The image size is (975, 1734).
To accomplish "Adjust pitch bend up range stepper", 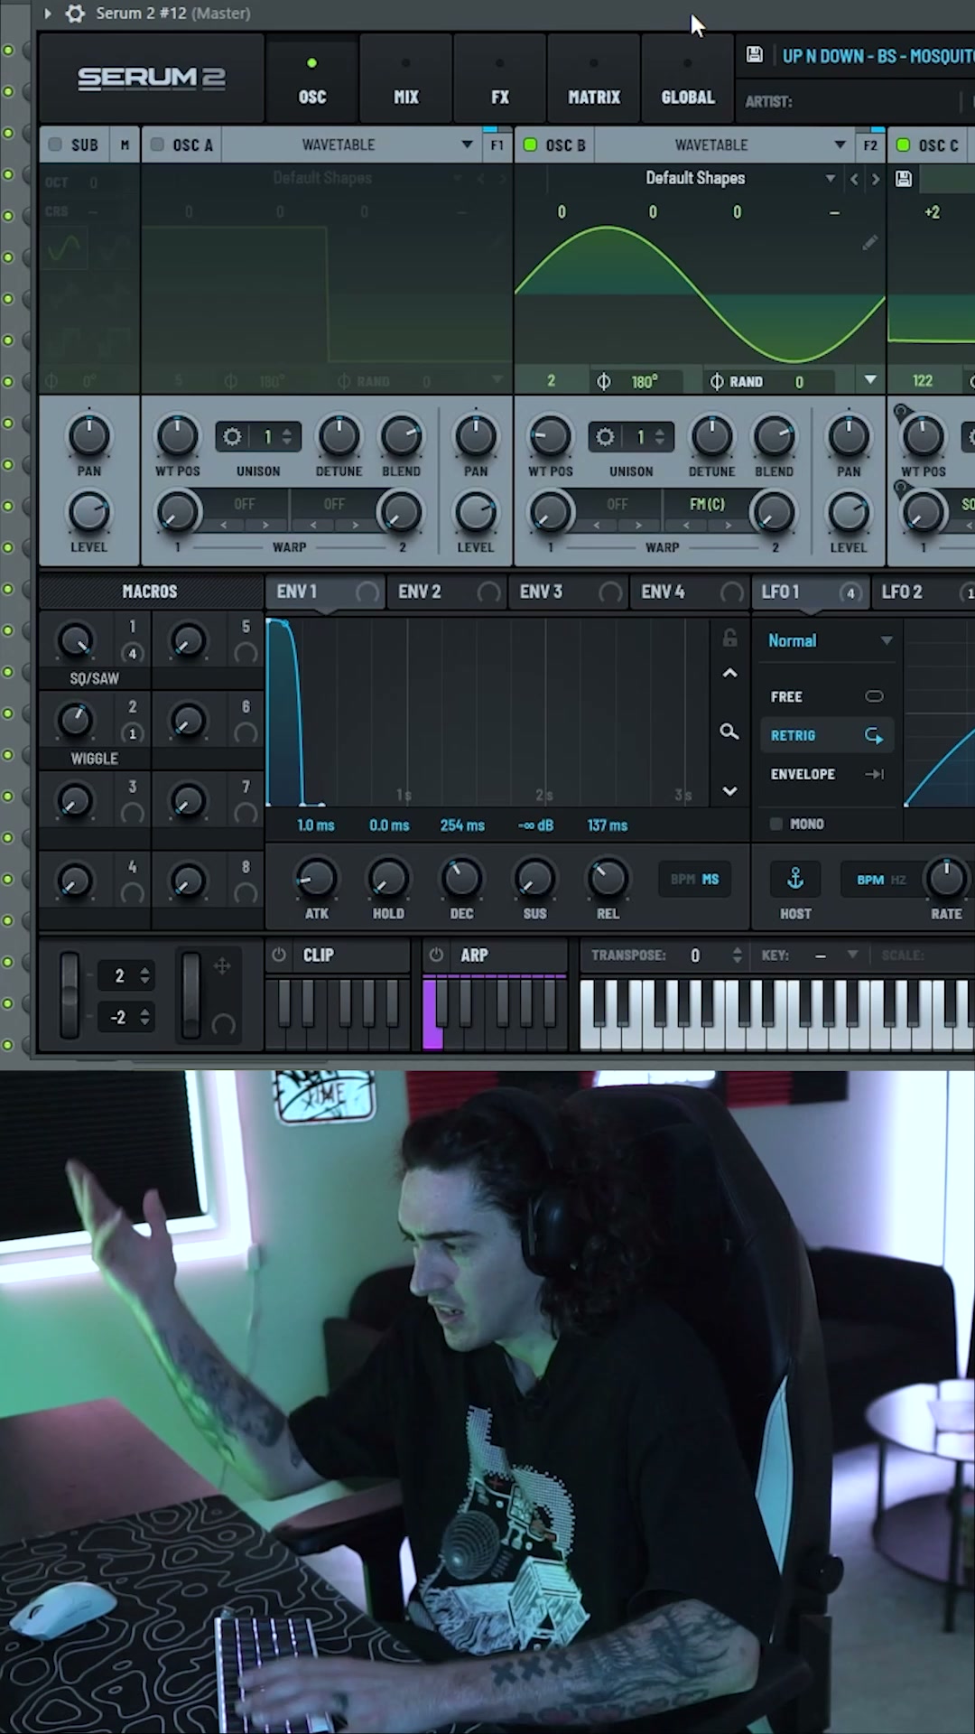I will click(144, 975).
